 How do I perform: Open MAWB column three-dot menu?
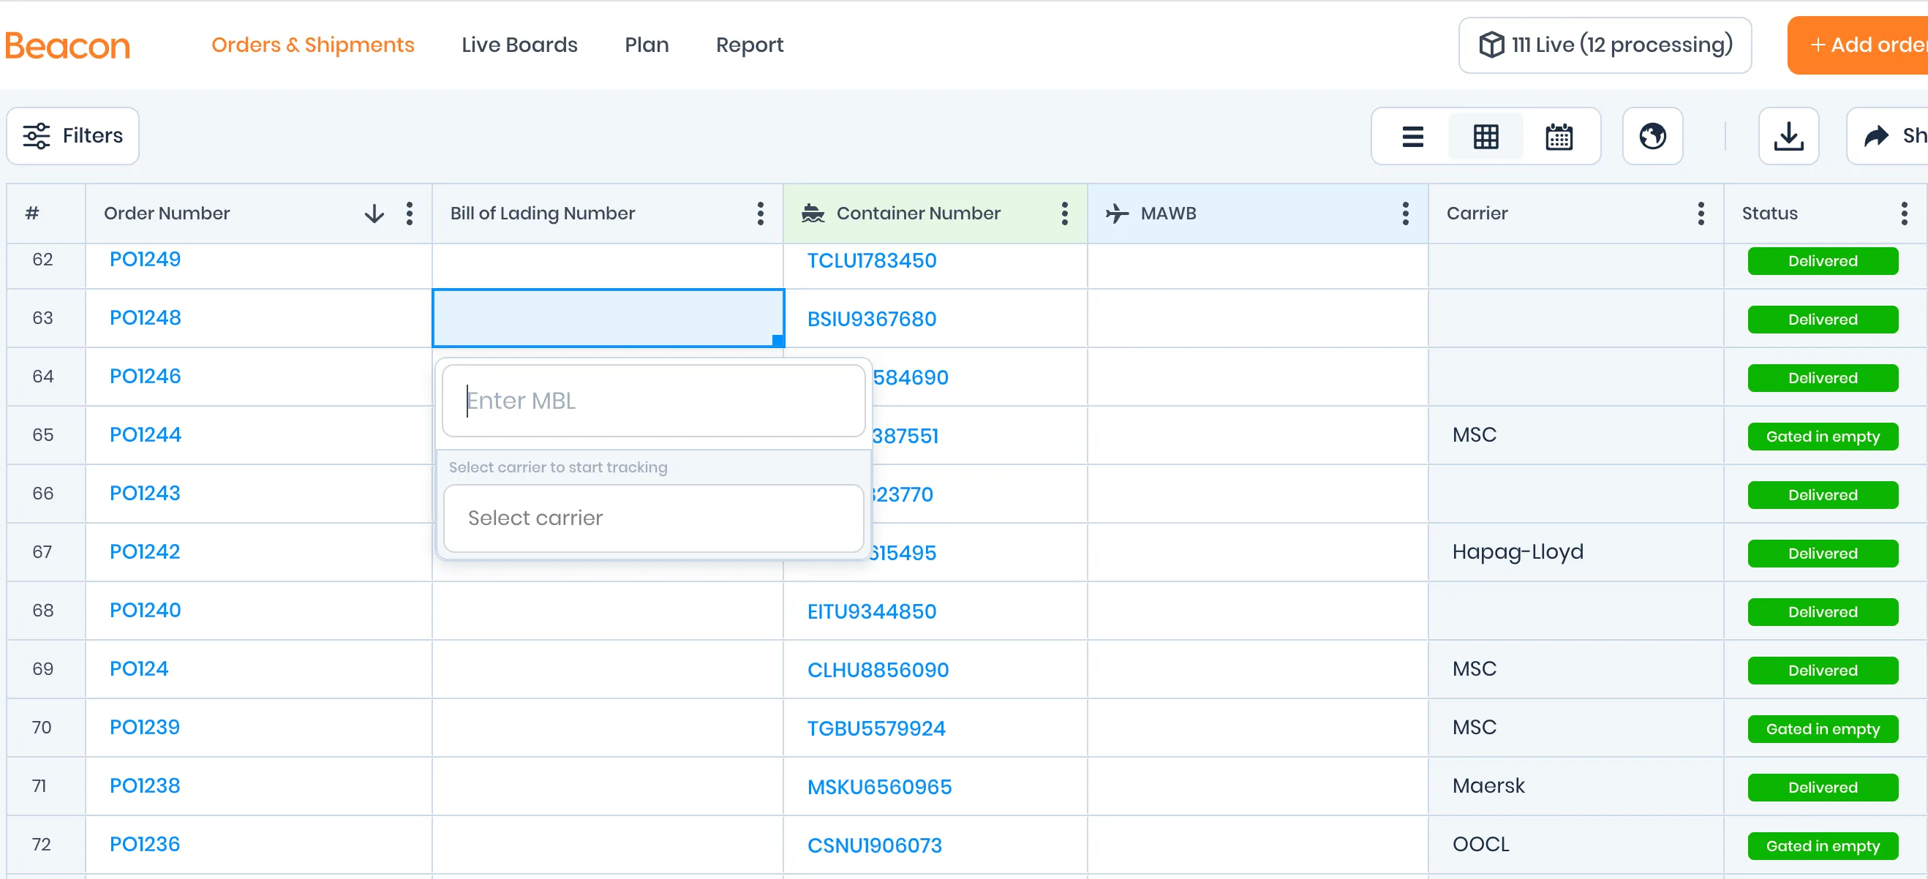point(1405,214)
